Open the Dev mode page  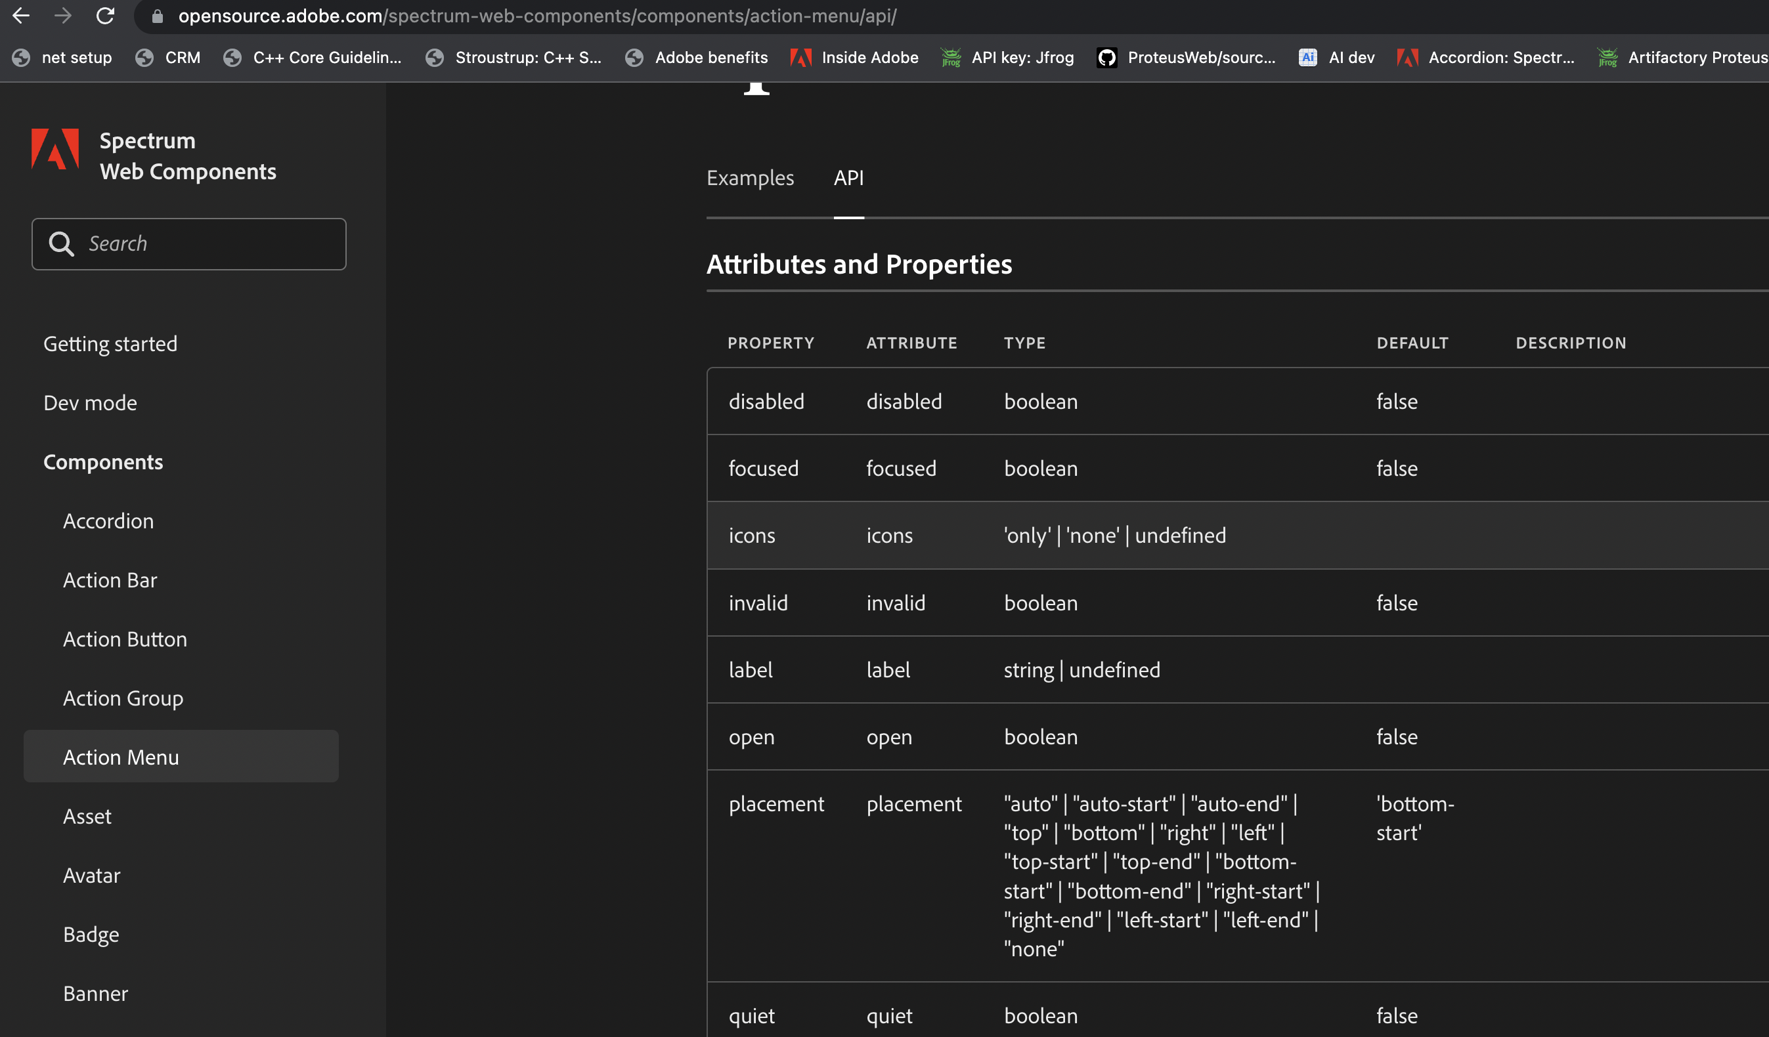click(90, 403)
